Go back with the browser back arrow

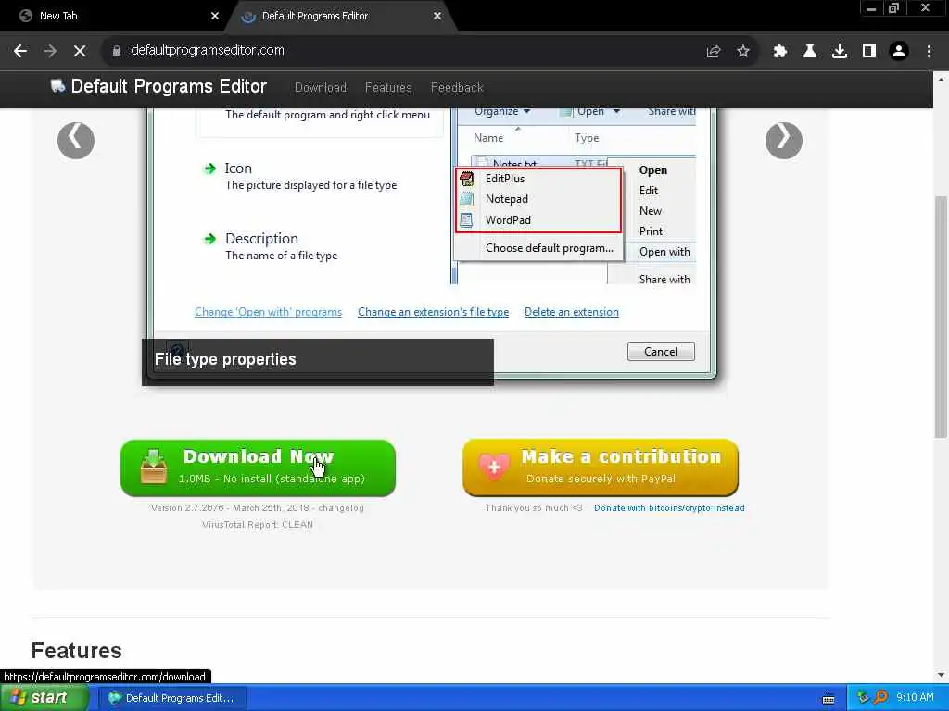click(20, 51)
